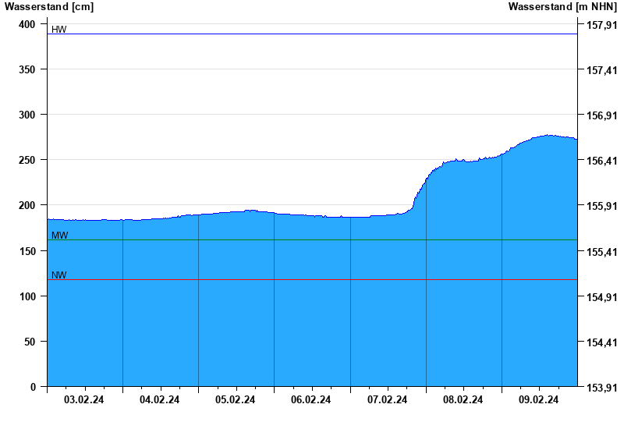
Task: Click the date label 03.02.24
Action: [83, 399]
